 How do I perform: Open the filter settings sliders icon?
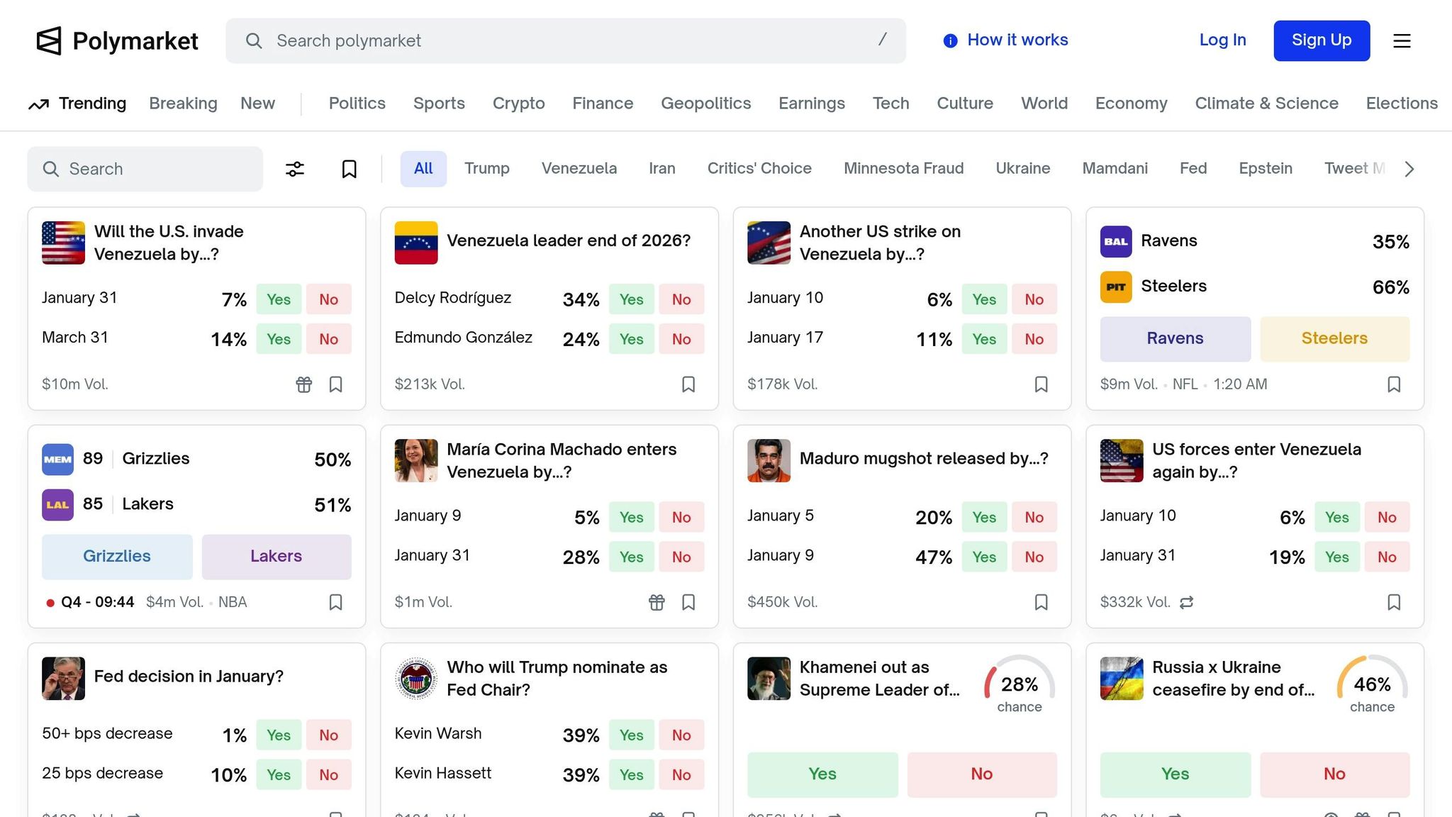295,169
